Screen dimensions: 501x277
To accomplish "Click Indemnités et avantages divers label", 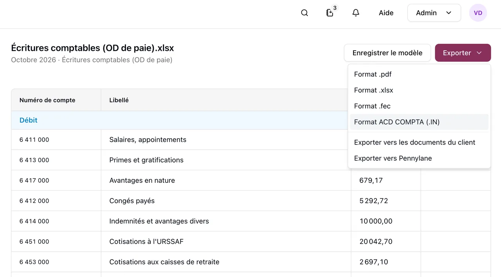I will (159, 221).
